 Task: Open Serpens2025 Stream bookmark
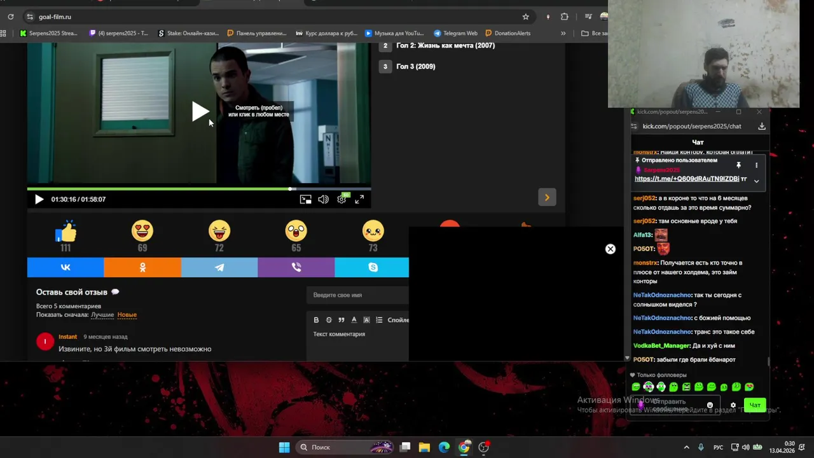tap(48, 33)
